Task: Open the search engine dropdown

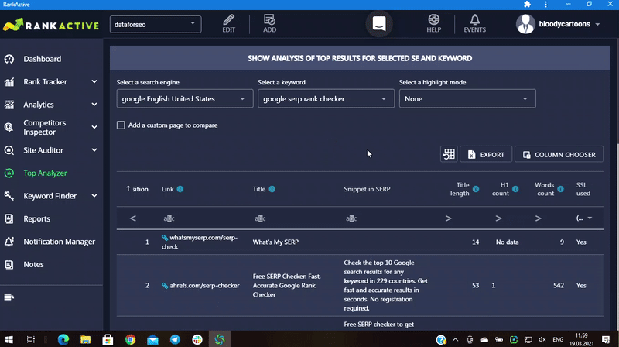Action: tap(185, 99)
